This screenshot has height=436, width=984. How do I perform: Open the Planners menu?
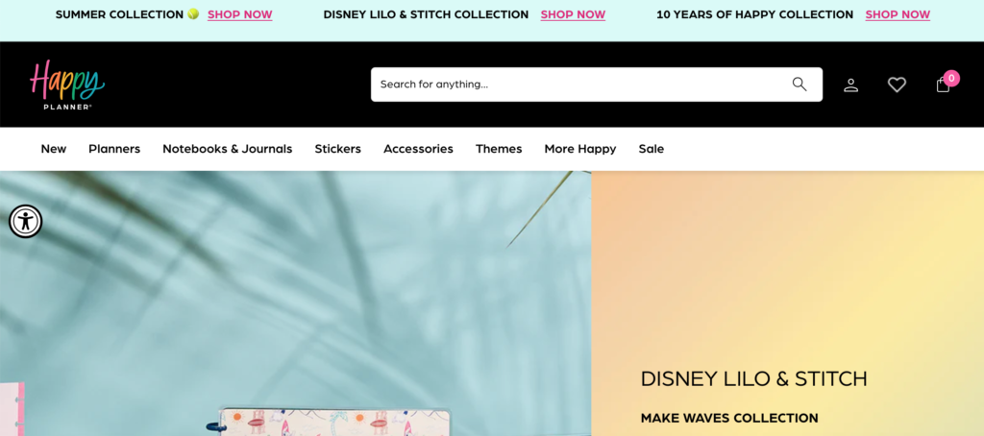click(x=114, y=149)
